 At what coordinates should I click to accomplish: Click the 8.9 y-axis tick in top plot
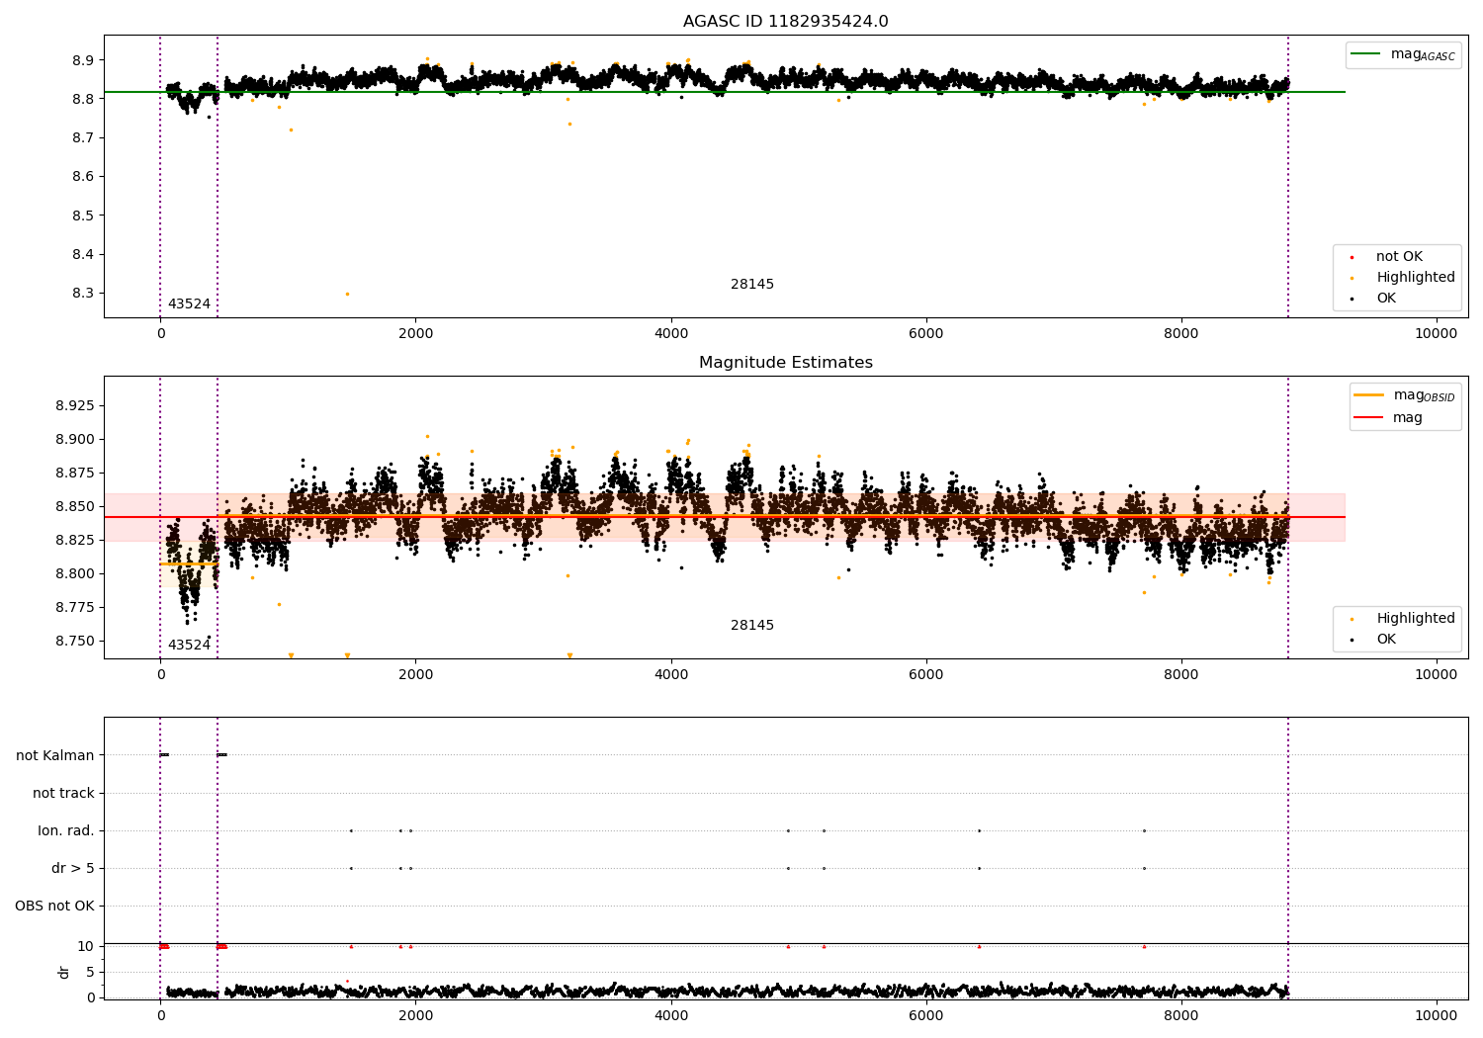83,60
